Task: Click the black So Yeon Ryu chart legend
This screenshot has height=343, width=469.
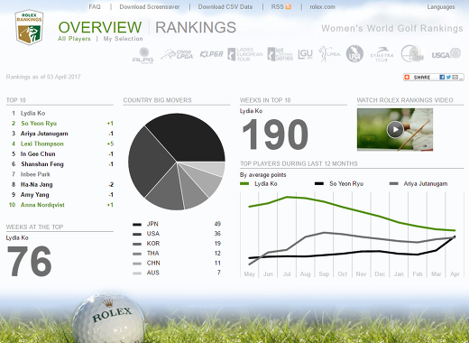Action: coord(339,183)
